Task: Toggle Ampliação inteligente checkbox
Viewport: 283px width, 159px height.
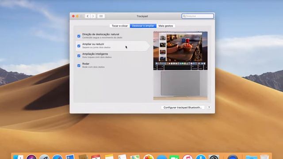Action: tap(79, 56)
